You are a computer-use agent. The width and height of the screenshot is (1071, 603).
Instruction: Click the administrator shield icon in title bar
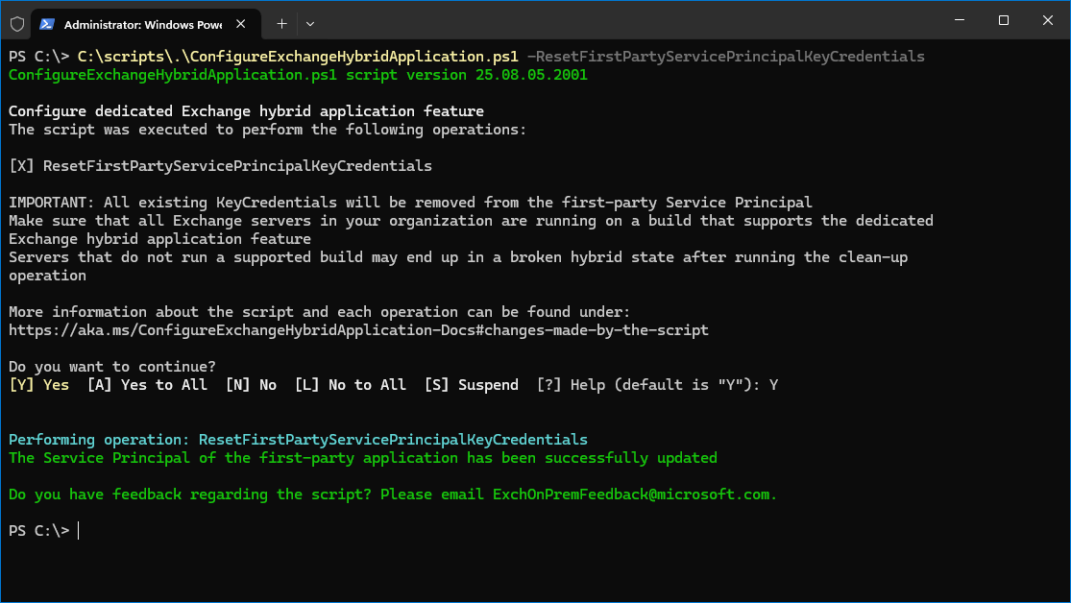16,23
